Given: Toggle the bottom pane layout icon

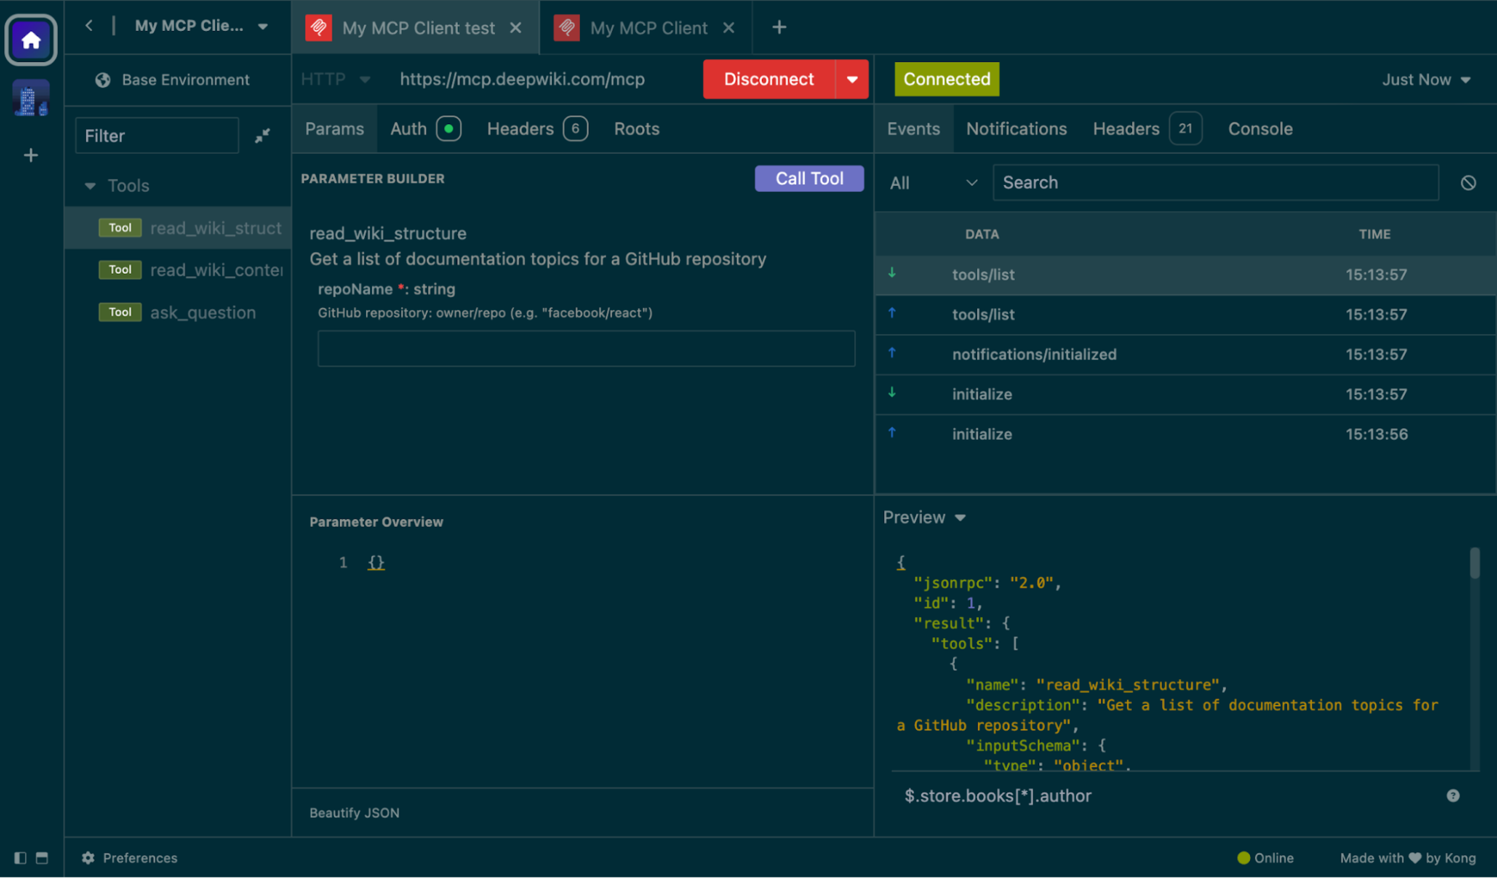Looking at the screenshot, I should (42, 858).
